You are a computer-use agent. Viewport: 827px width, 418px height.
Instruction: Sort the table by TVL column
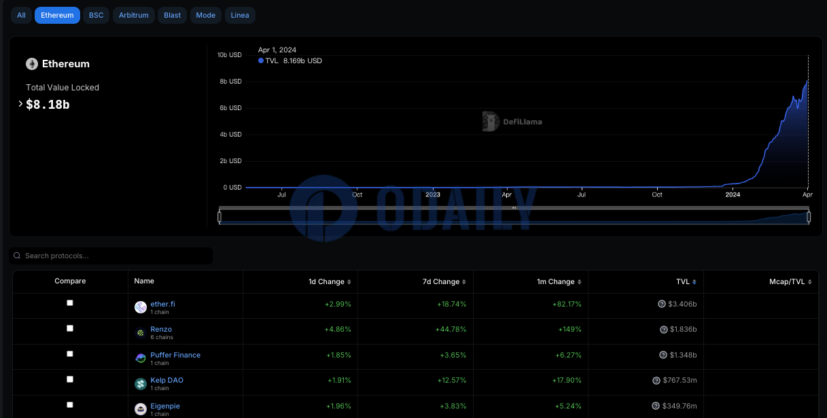point(686,281)
